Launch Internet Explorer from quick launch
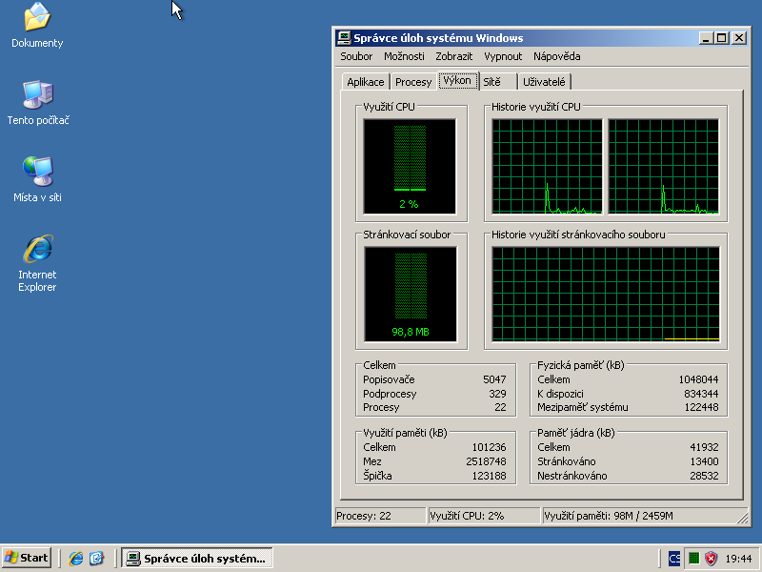 tap(76, 558)
